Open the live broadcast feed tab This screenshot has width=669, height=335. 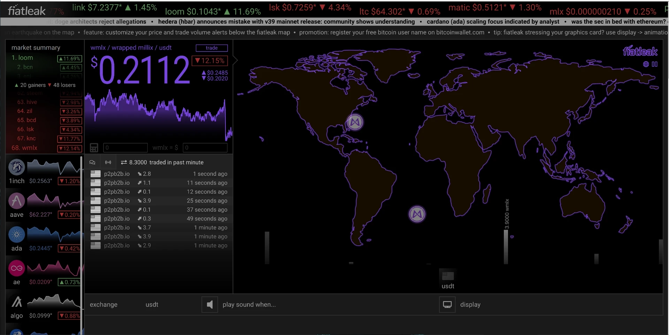coord(108,162)
